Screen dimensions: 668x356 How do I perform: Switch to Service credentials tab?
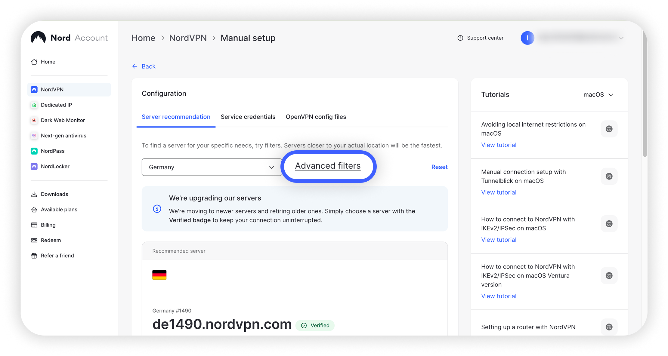click(x=248, y=117)
